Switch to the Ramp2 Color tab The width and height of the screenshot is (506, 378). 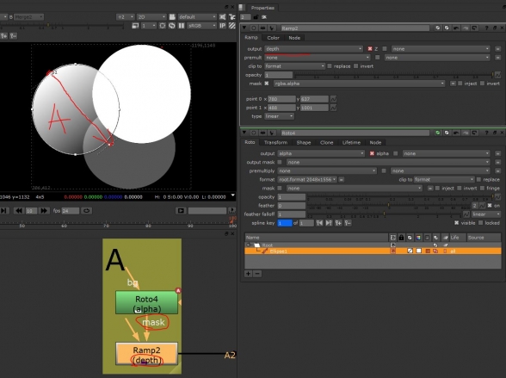click(273, 38)
